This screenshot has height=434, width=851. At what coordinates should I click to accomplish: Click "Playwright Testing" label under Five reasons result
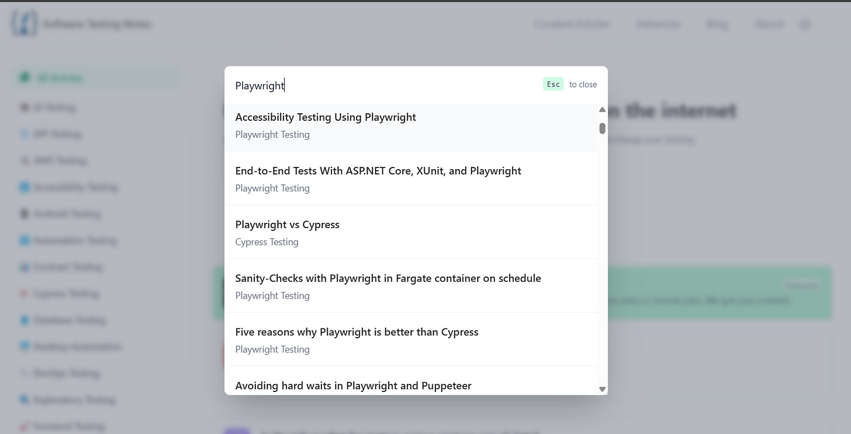pos(272,349)
